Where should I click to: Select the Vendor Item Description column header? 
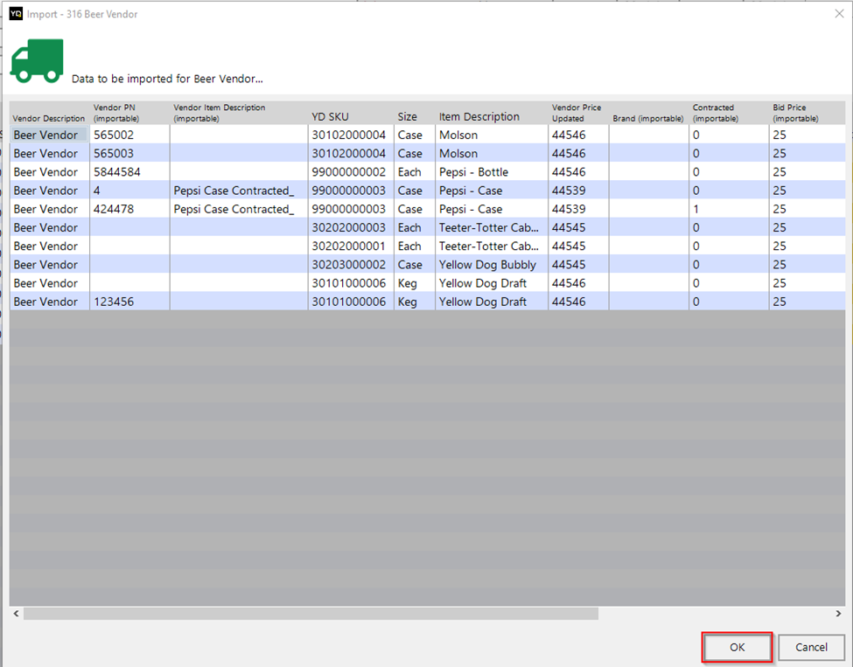[x=239, y=113]
